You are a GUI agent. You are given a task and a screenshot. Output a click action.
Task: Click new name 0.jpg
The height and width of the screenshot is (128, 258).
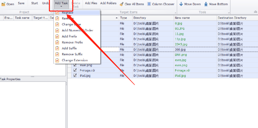(x=179, y=23)
